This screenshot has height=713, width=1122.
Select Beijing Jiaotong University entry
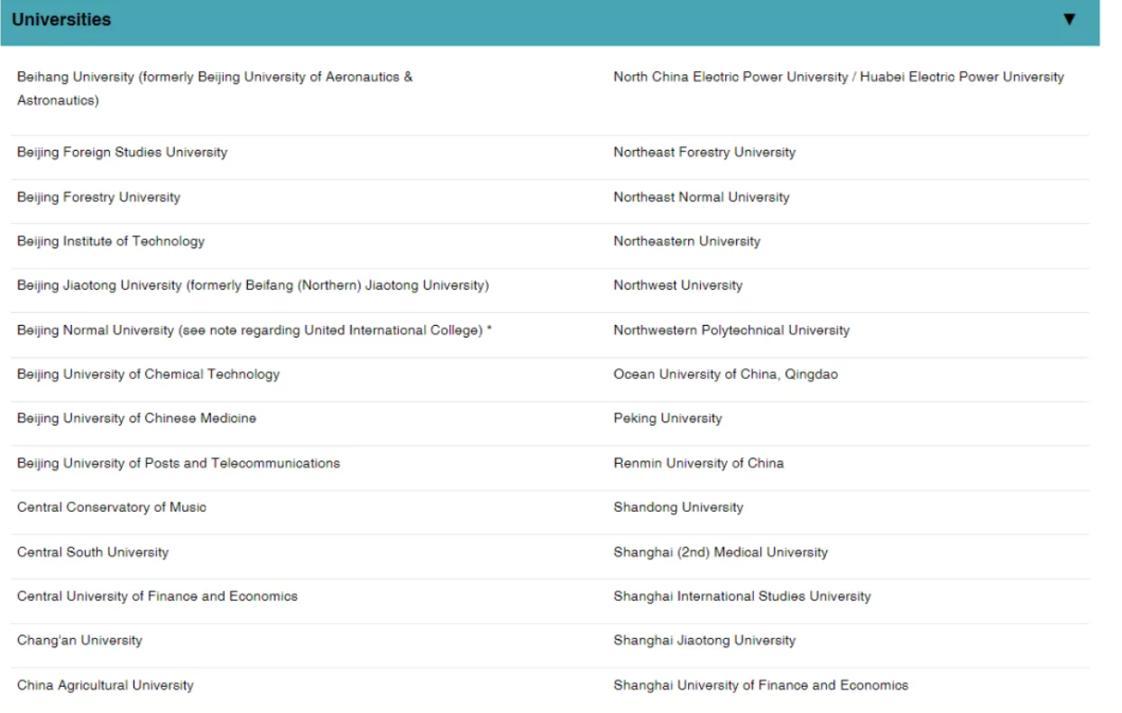pyautogui.click(x=253, y=286)
